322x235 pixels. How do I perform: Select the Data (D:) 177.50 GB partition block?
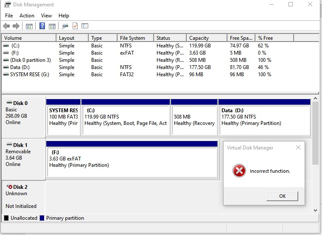(x=264, y=117)
